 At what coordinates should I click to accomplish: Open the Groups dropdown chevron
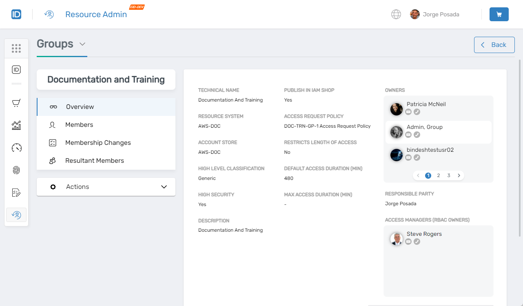tap(83, 44)
